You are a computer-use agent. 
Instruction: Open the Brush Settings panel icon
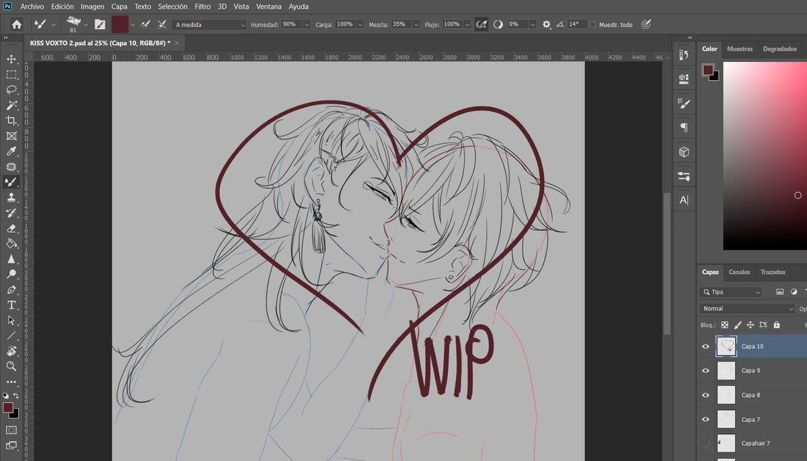click(684, 104)
